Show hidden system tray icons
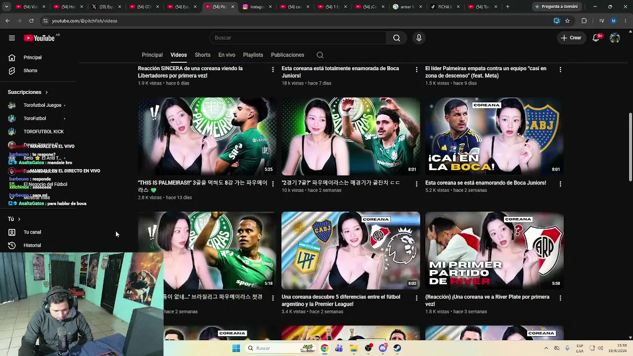 point(546,348)
